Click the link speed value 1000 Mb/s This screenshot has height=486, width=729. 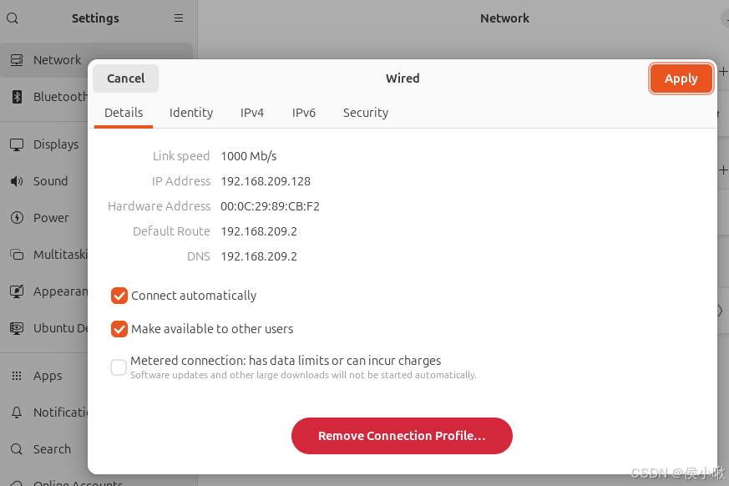point(249,156)
